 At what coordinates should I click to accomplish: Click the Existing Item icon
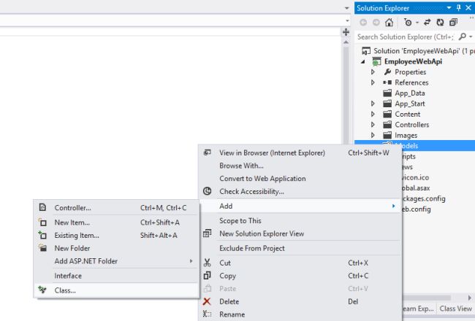(x=42, y=235)
